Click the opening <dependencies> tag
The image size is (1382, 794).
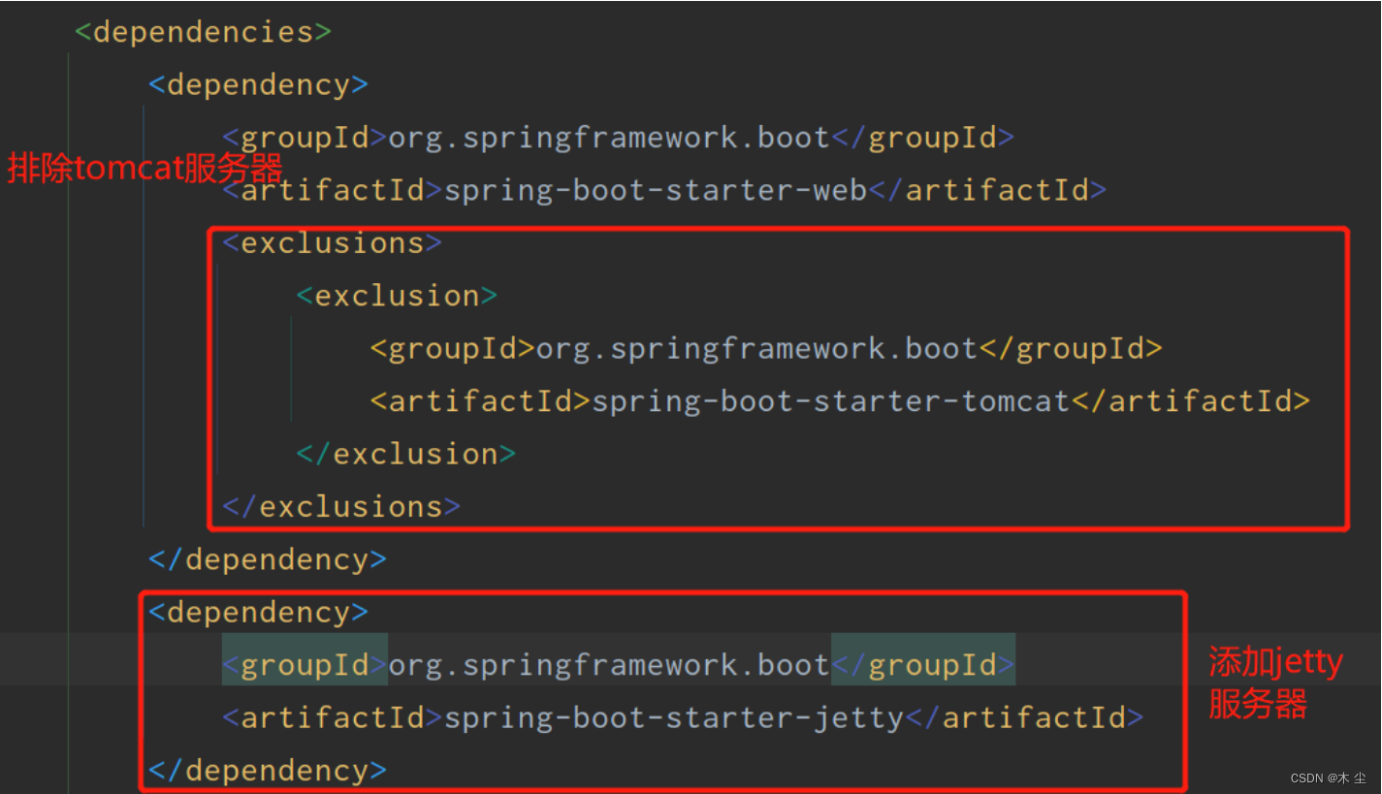[203, 32]
